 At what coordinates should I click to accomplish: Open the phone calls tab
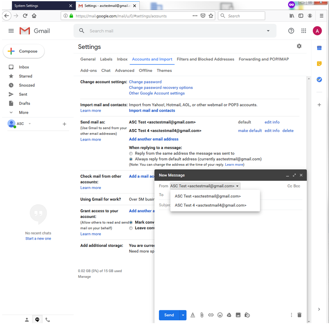pyautogui.click(x=48, y=319)
